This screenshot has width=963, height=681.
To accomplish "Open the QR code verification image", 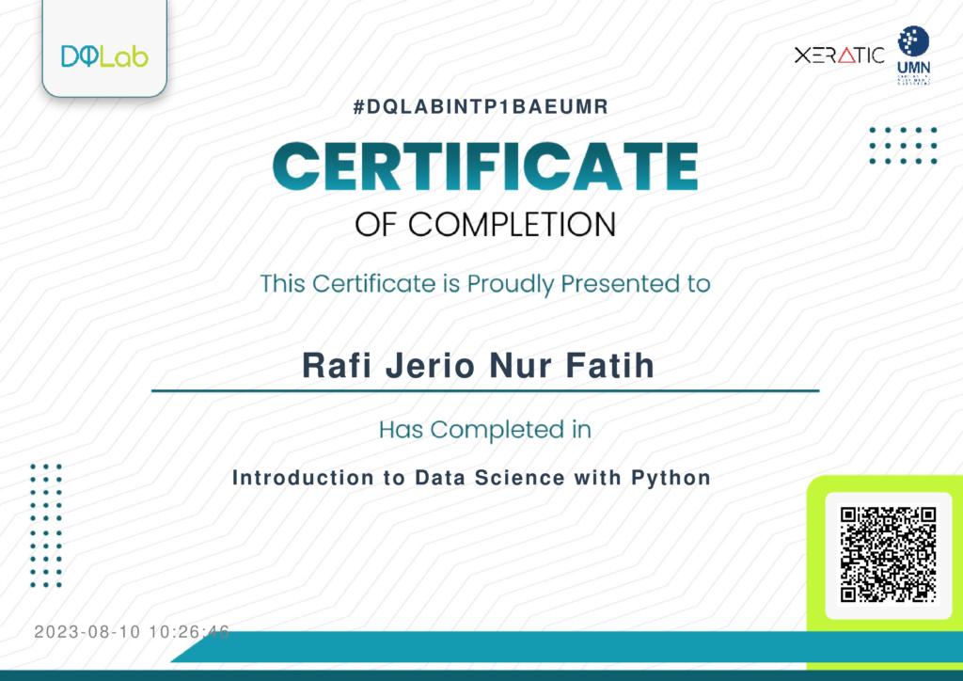I will pos(888,554).
